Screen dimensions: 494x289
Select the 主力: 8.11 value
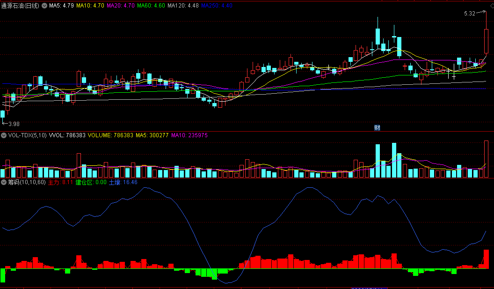click(x=60, y=182)
